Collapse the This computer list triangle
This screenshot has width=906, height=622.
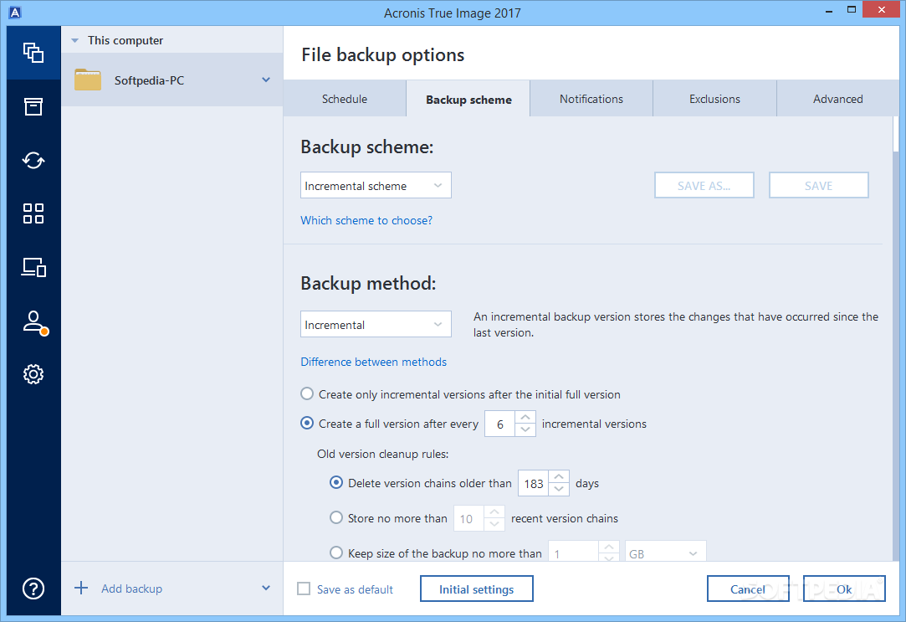click(x=74, y=40)
